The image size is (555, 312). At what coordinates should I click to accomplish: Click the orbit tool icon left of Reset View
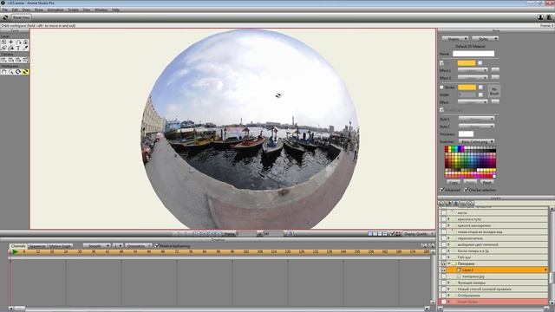click(x=5, y=17)
